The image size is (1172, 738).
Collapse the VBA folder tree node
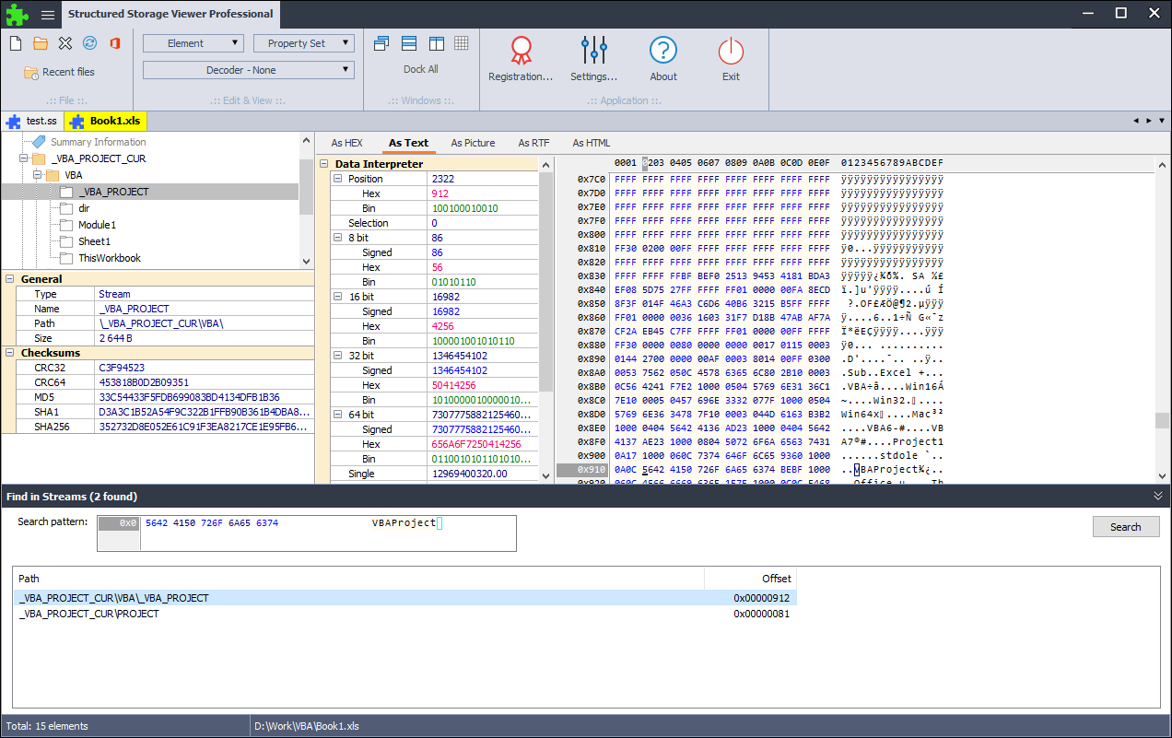click(x=39, y=175)
